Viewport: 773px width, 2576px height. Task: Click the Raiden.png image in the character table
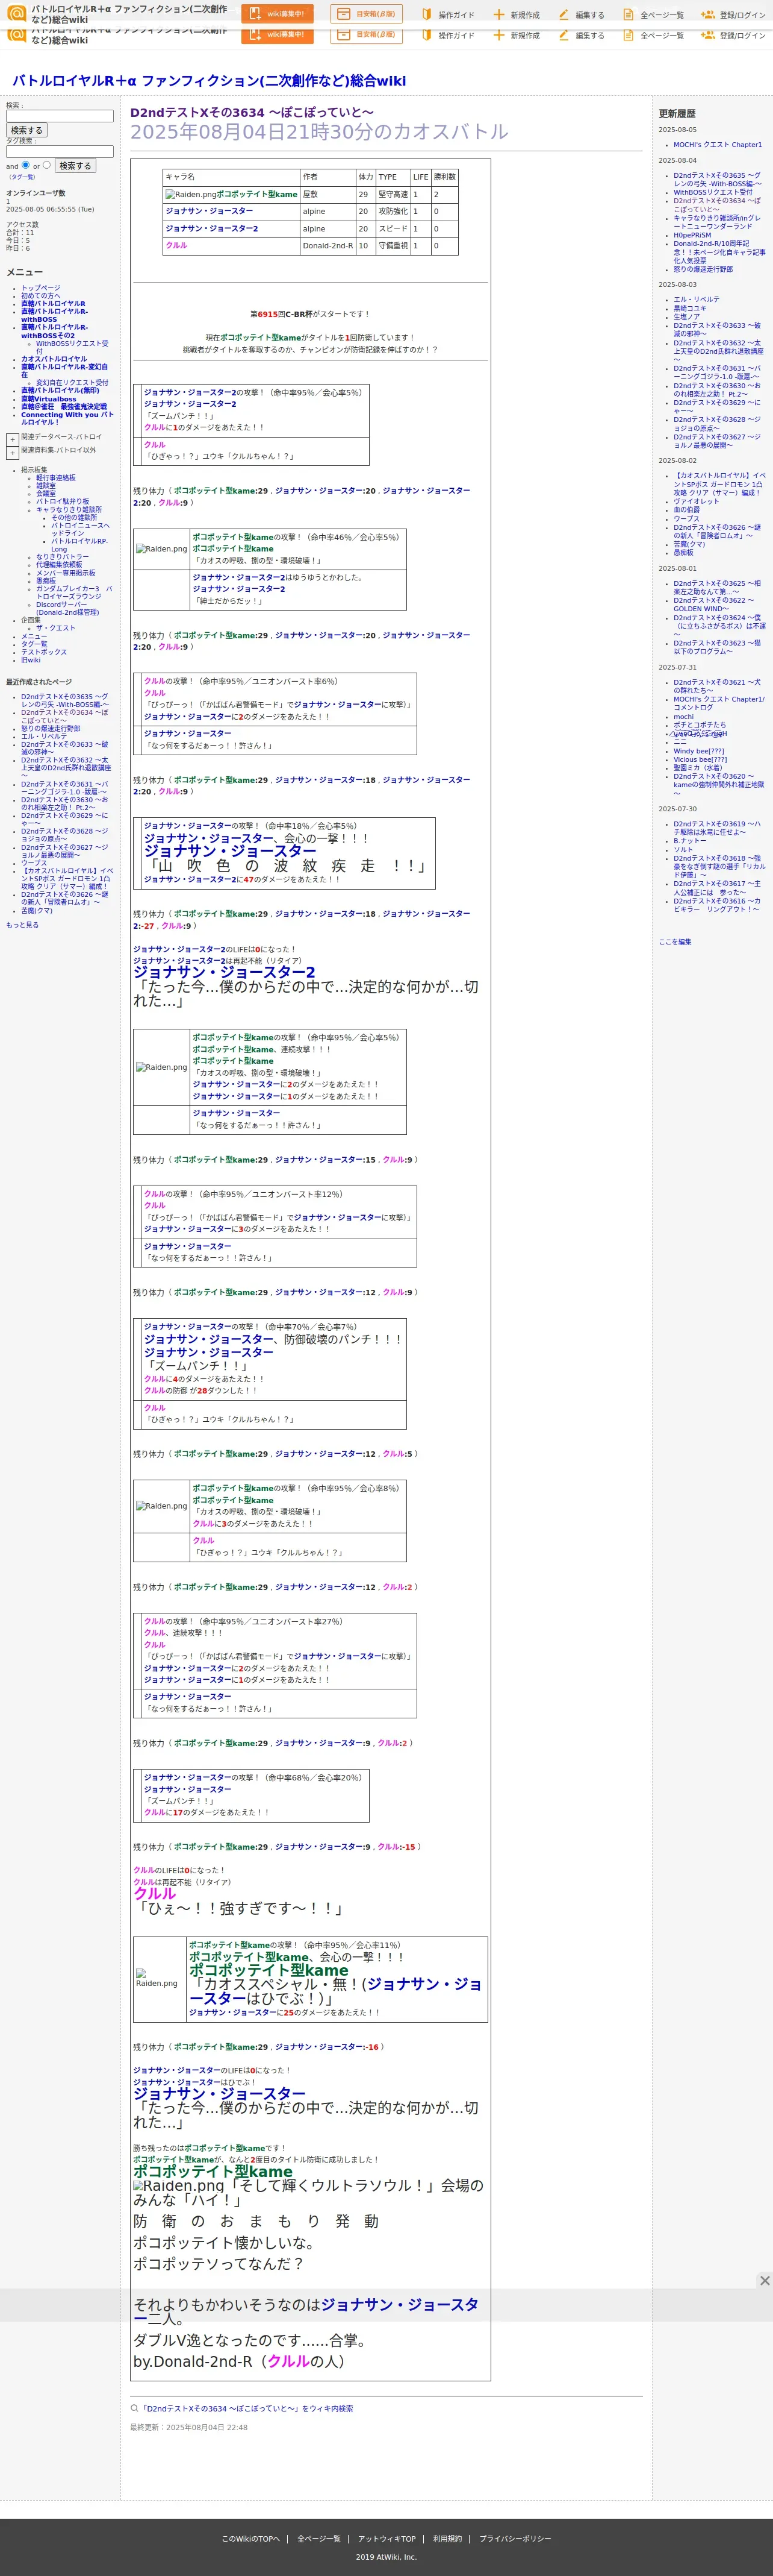click(191, 194)
